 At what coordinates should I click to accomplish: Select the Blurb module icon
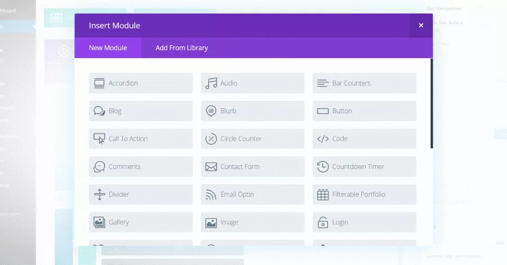(211, 111)
